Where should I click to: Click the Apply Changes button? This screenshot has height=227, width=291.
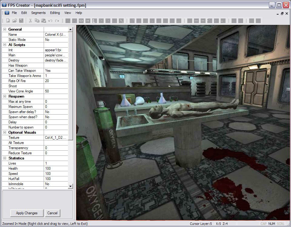click(x=27, y=213)
